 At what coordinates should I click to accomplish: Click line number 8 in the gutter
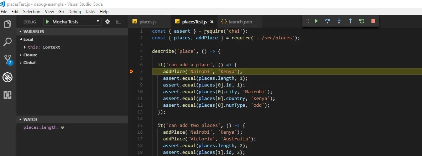(x=141, y=78)
